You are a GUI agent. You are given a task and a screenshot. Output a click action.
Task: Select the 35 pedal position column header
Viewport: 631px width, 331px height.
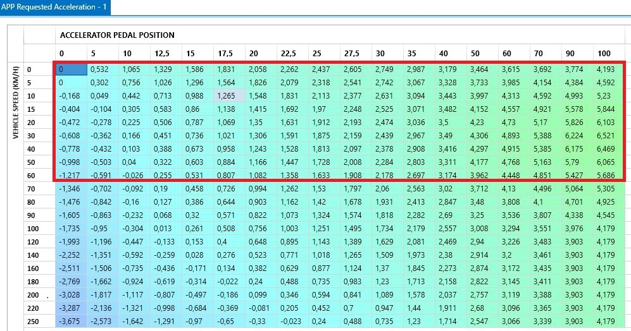coord(419,54)
